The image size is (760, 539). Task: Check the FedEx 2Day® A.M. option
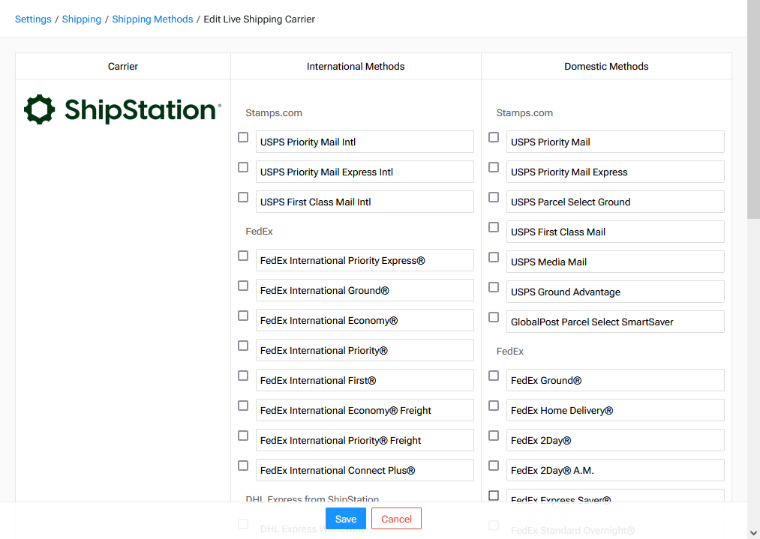point(494,466)
